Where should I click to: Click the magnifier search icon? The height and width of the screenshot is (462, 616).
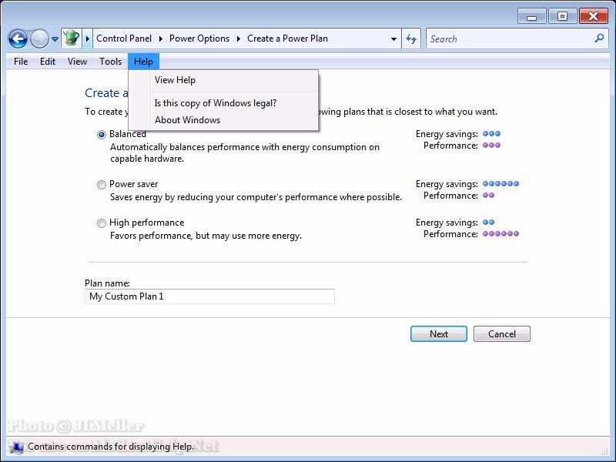coord(599,38)
